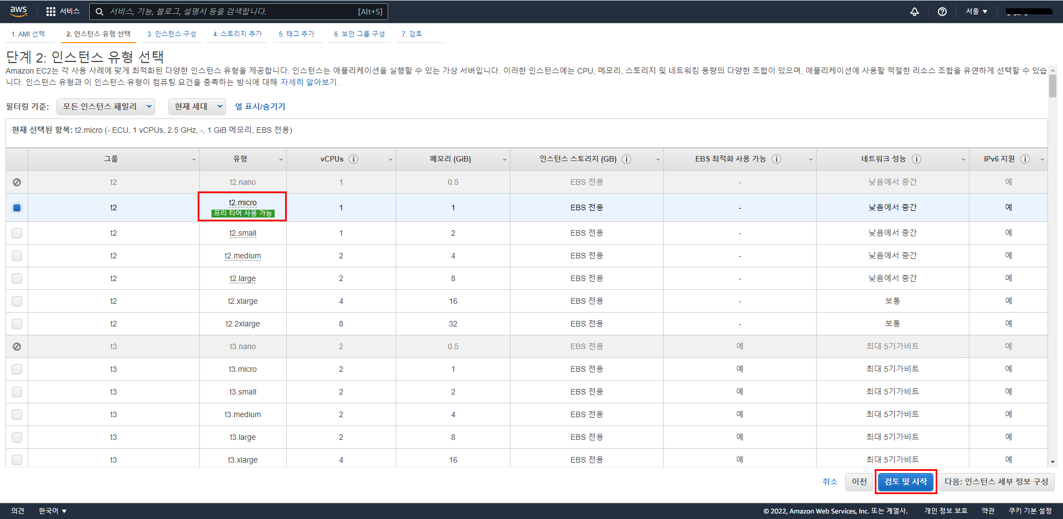Open the account name menu
This screenshot has width=1063, height=519.
(x=1029, y=12)
